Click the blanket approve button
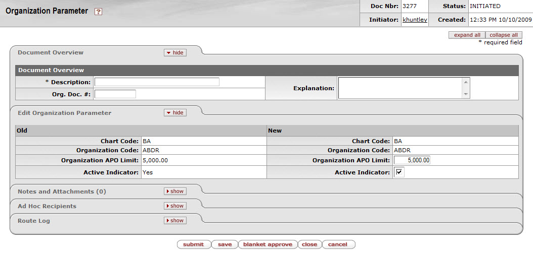533x253 pixels. pyautogui.click(x=268, y=244)
